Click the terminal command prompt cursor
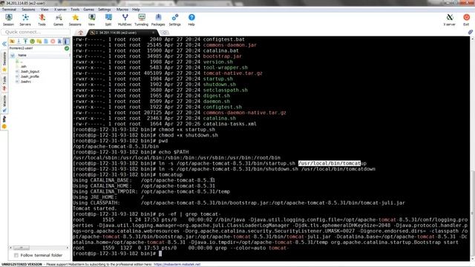The image size is (475, 267). (160, 254)
